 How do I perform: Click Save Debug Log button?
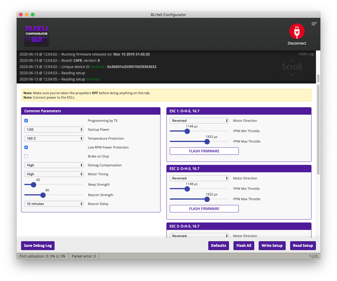pyautogui.click(x=38, y=245)
